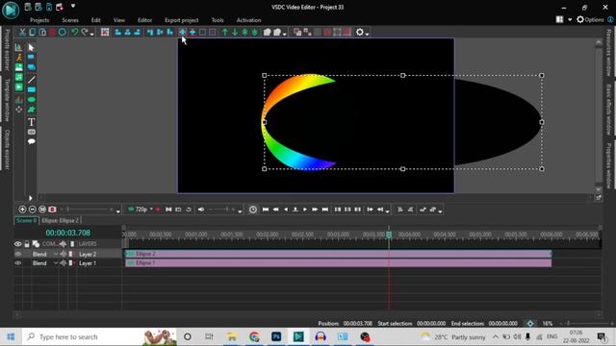Open the Activation menu
Screen dimensions: 616x346
point(248,20)
